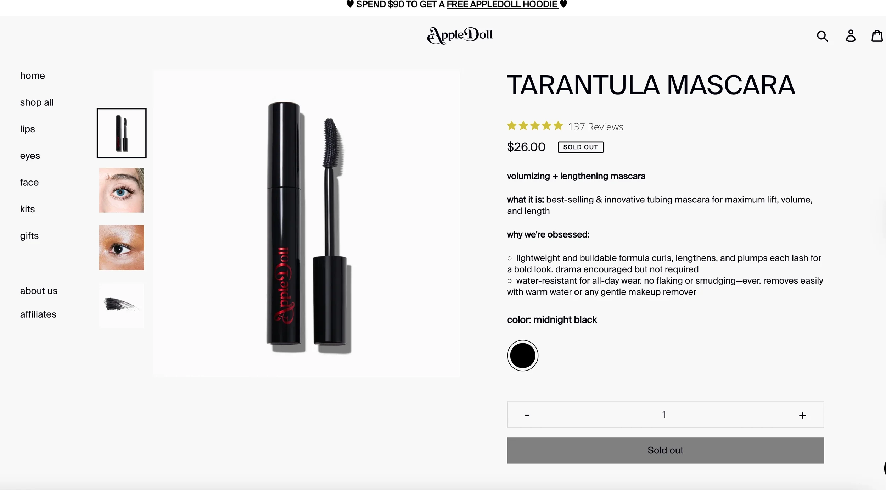Open the search magnifier icon

(822, 36)
